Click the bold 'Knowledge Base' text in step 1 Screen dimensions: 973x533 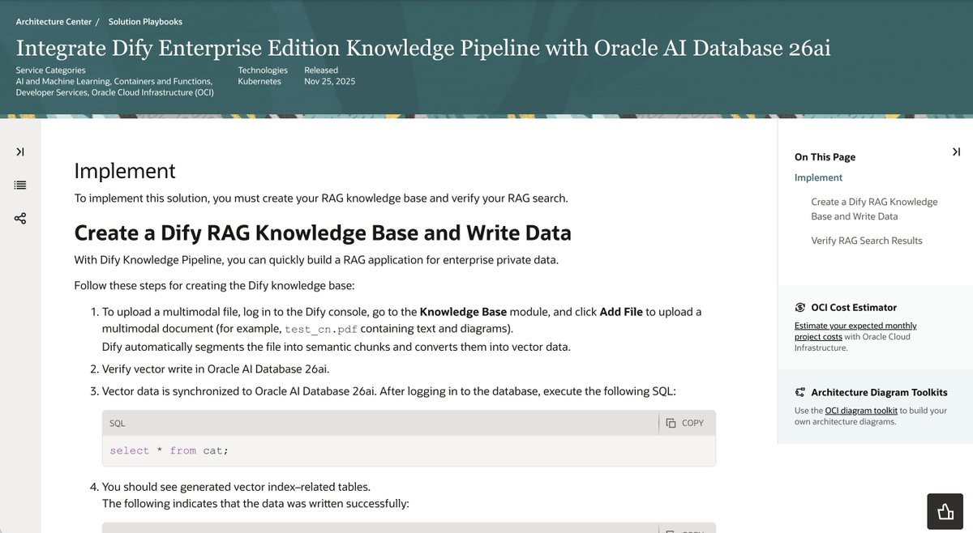pyautogui.click(x=463, y=311)
